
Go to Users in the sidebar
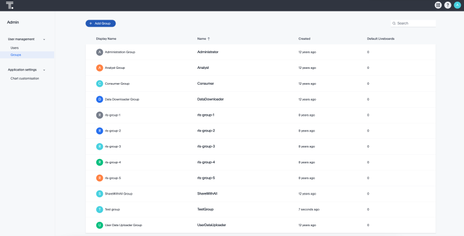click(15, 48)
